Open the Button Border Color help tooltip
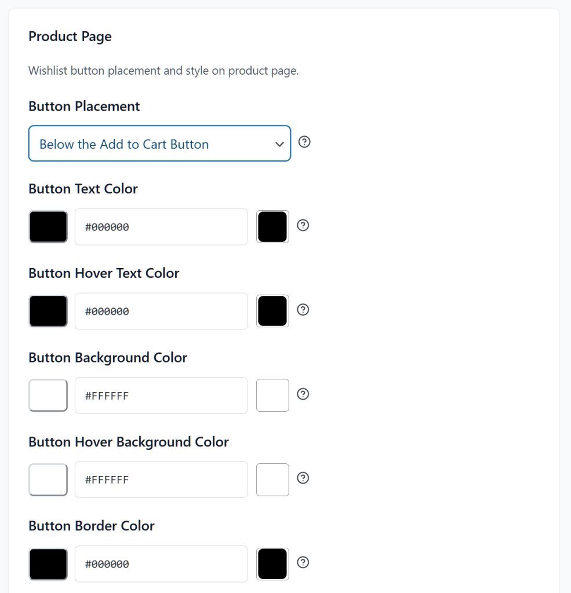The width and height of the screenshot is (571, 593). click(303, 562)
